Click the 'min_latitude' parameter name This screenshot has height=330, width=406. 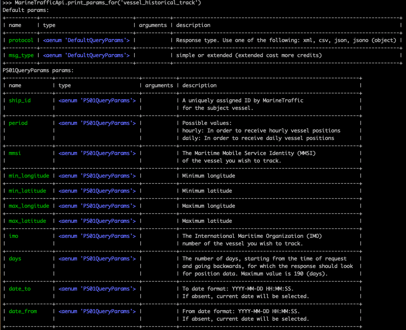[x=27, y=191]
